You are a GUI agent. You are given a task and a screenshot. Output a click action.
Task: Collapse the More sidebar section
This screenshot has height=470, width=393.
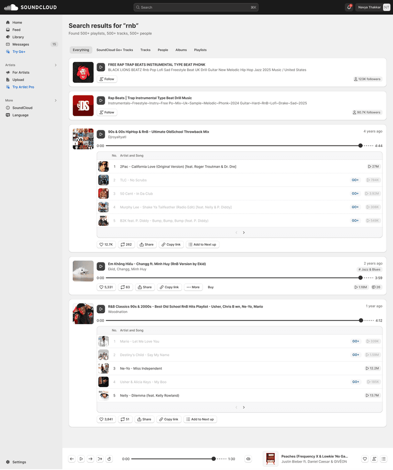click(x=55, y=101)
